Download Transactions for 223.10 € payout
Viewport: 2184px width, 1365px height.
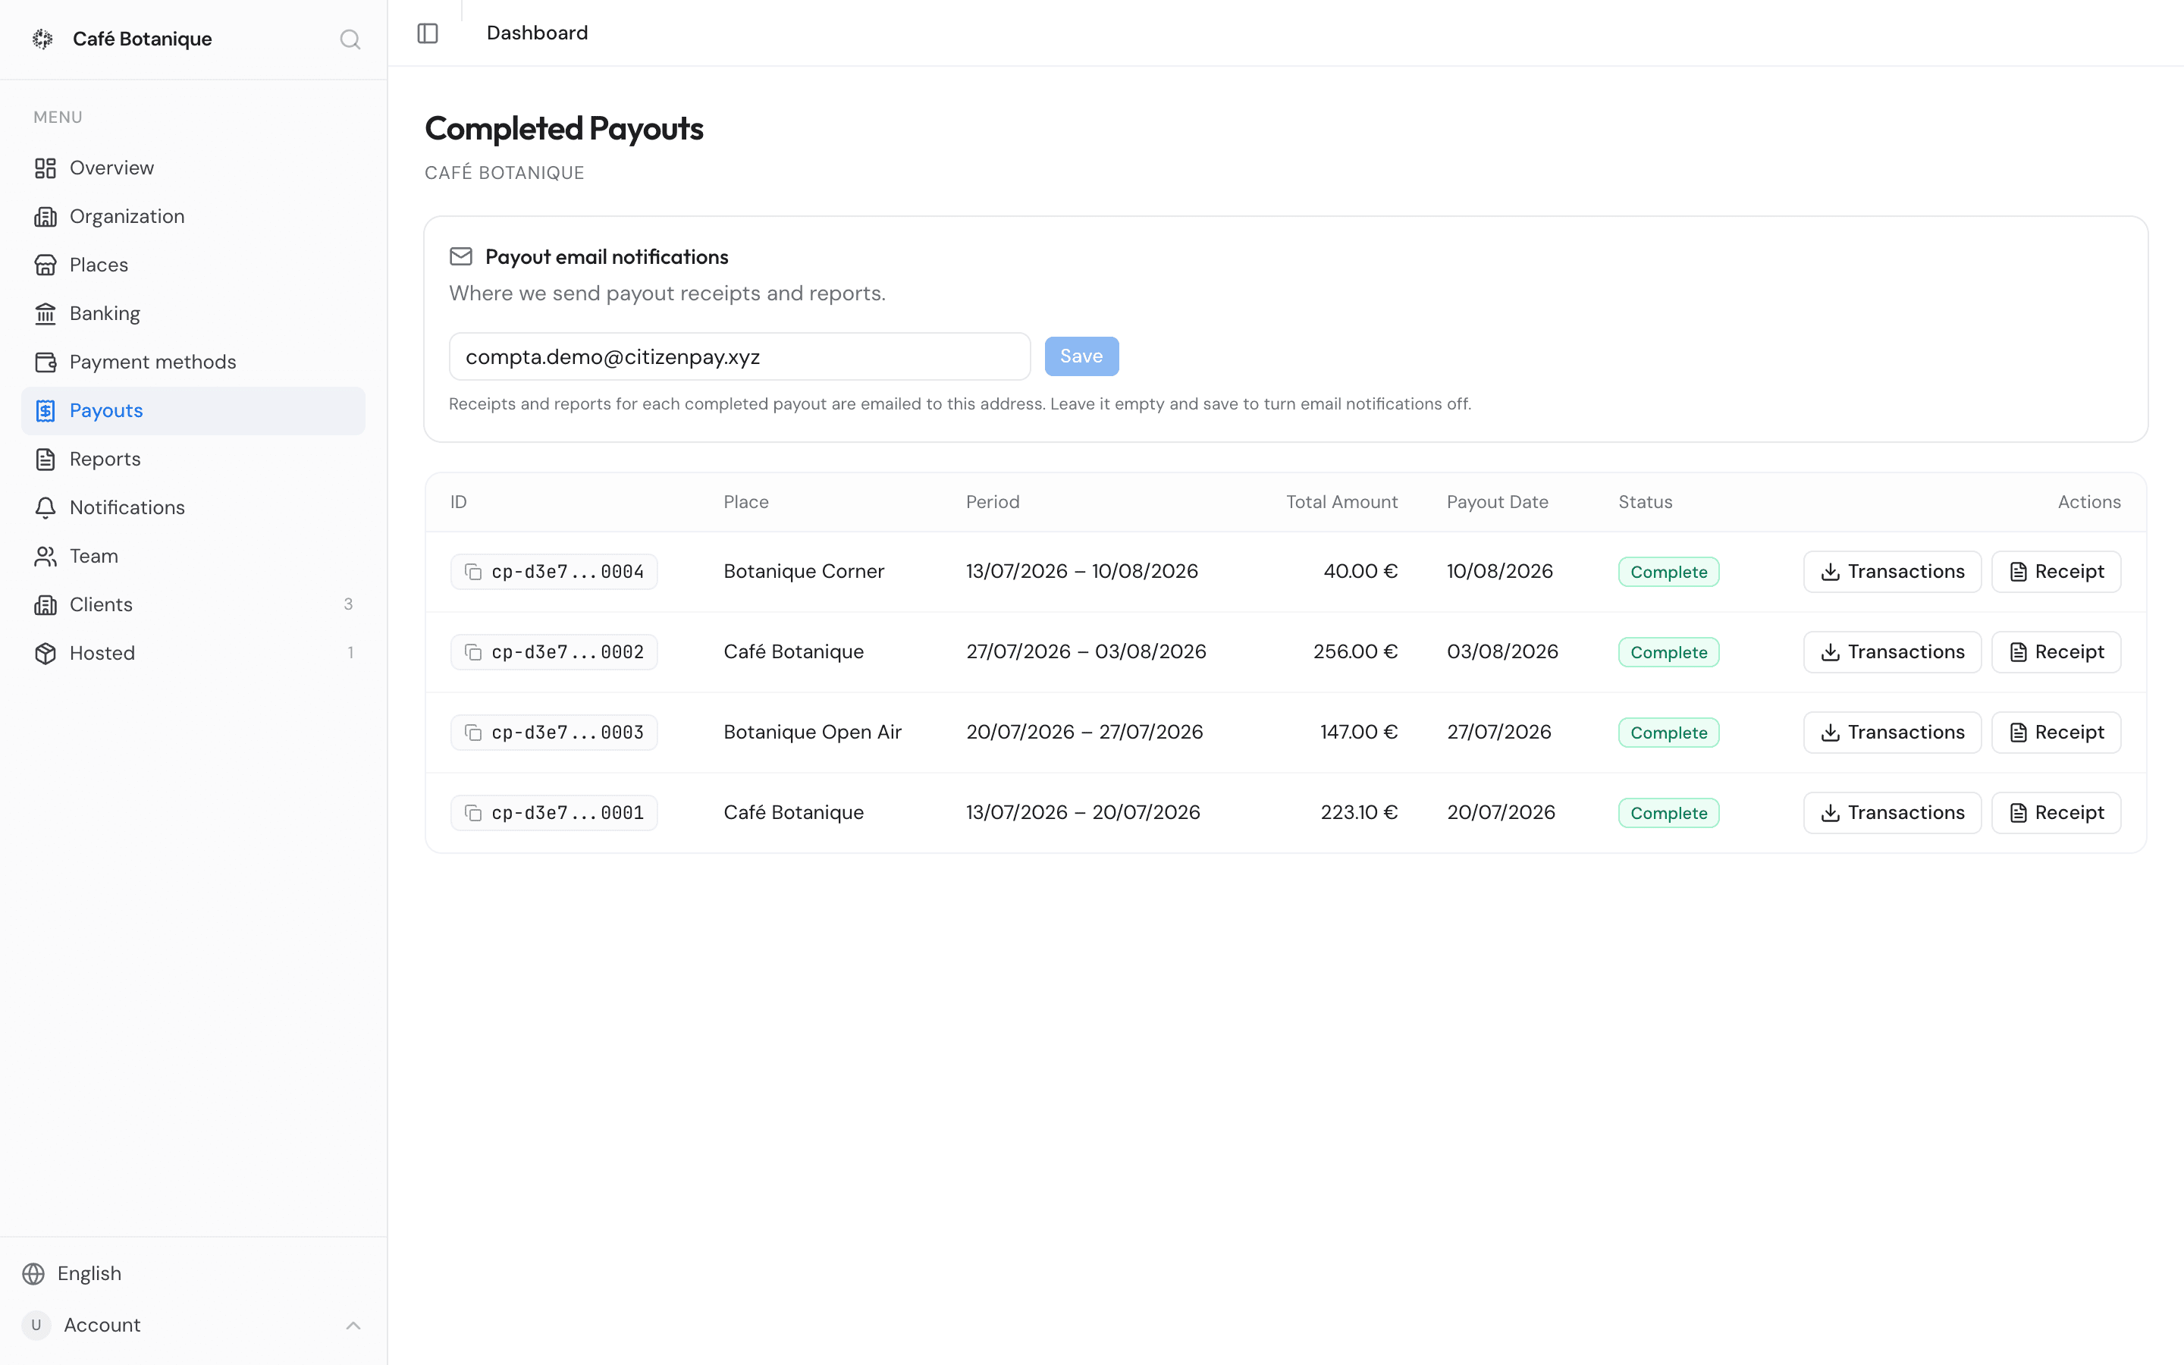pyautogui.click(x=1891, y=812)
